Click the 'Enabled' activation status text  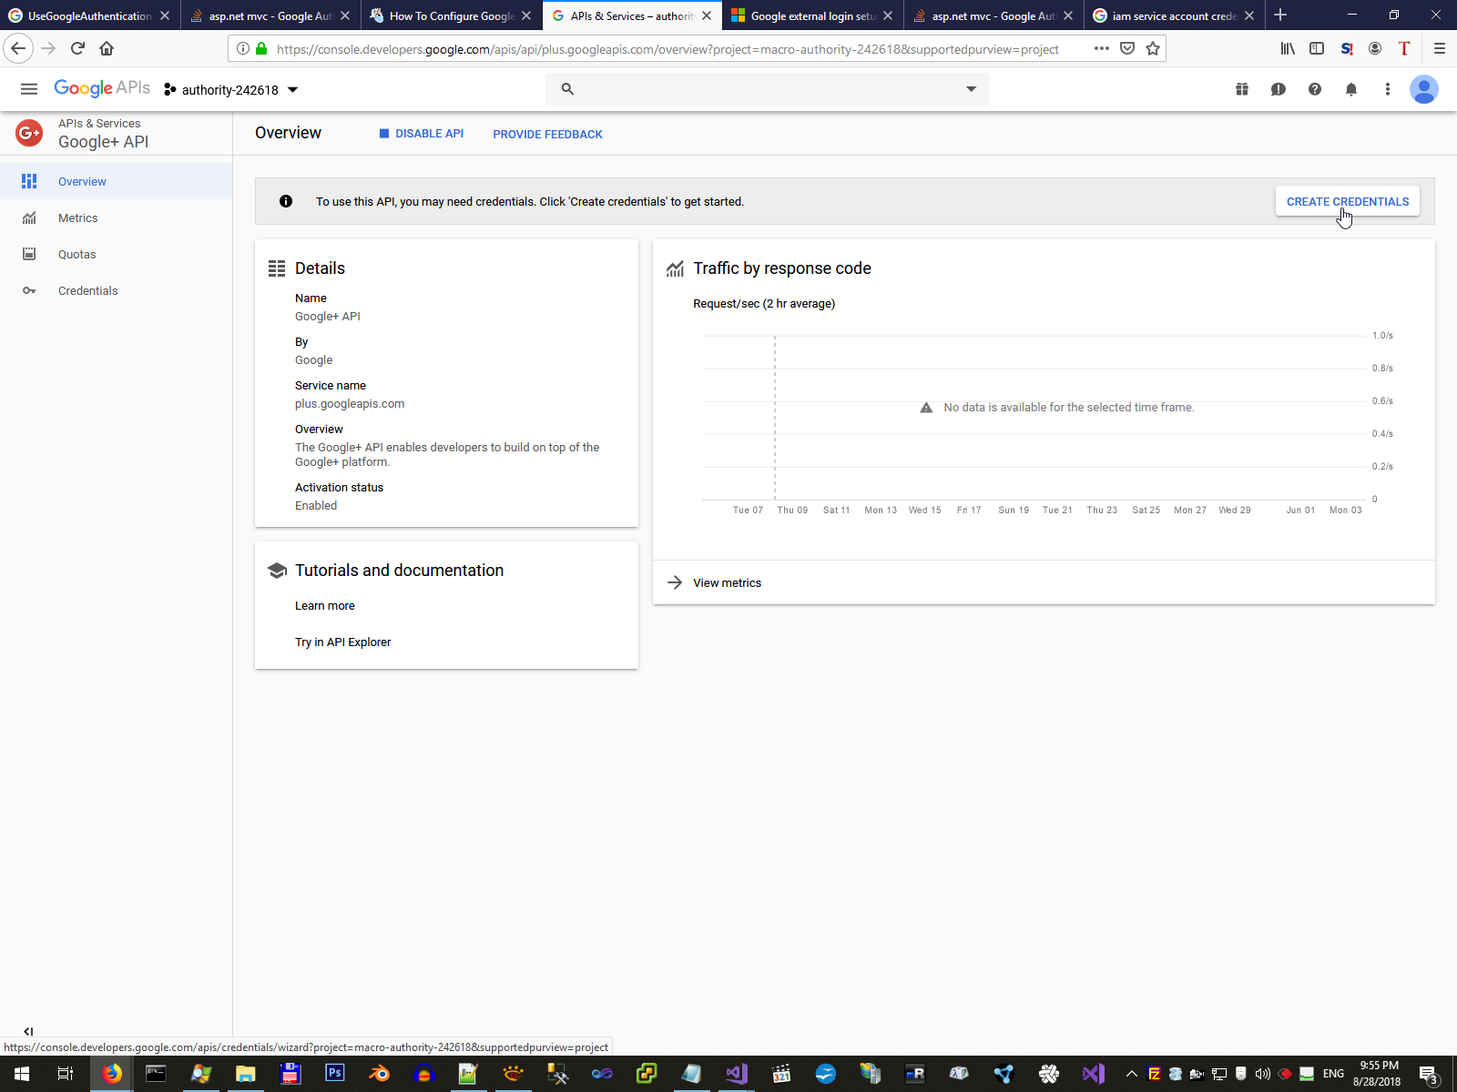pos(316,505)
